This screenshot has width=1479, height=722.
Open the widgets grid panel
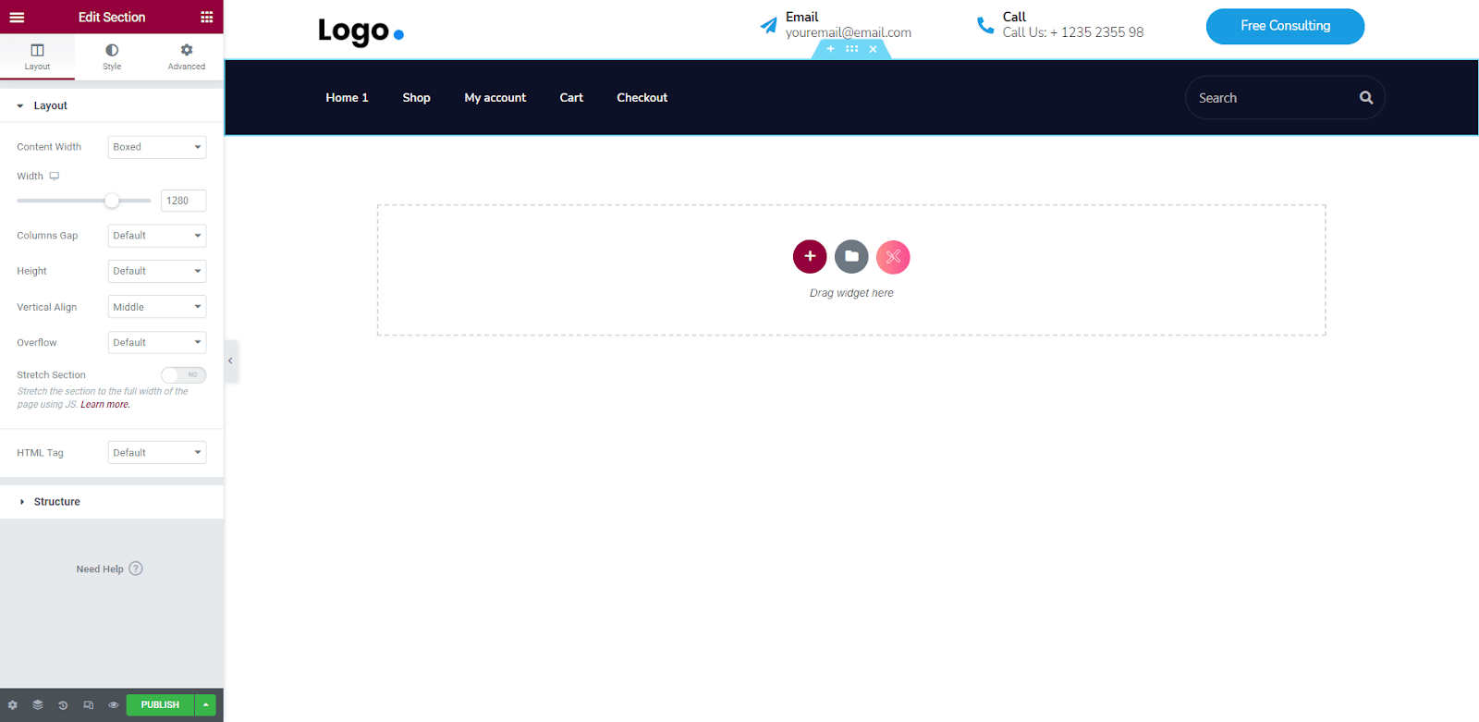tap(206, 17)
